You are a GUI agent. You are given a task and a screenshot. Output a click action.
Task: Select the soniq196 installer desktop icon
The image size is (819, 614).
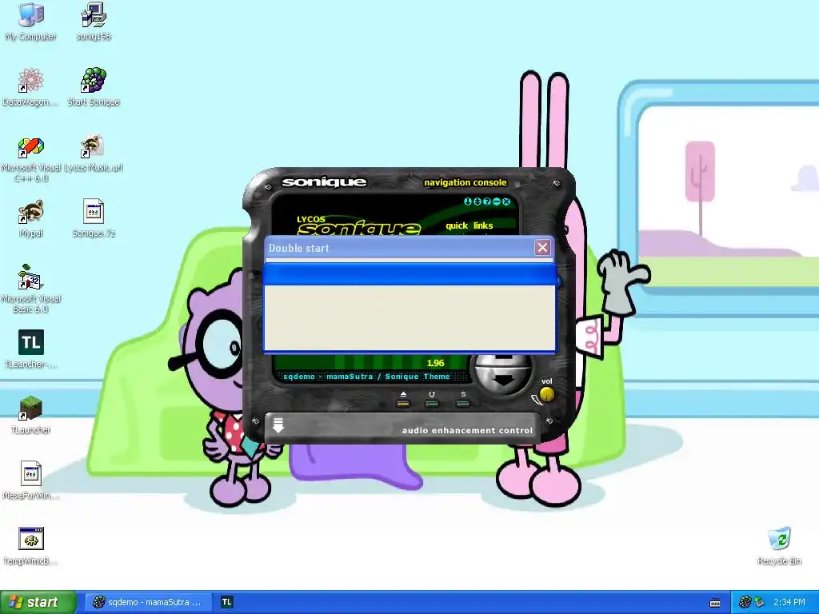pos(94,22)
